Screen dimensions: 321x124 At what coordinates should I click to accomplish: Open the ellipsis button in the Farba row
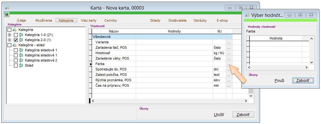tap(229, 64)
